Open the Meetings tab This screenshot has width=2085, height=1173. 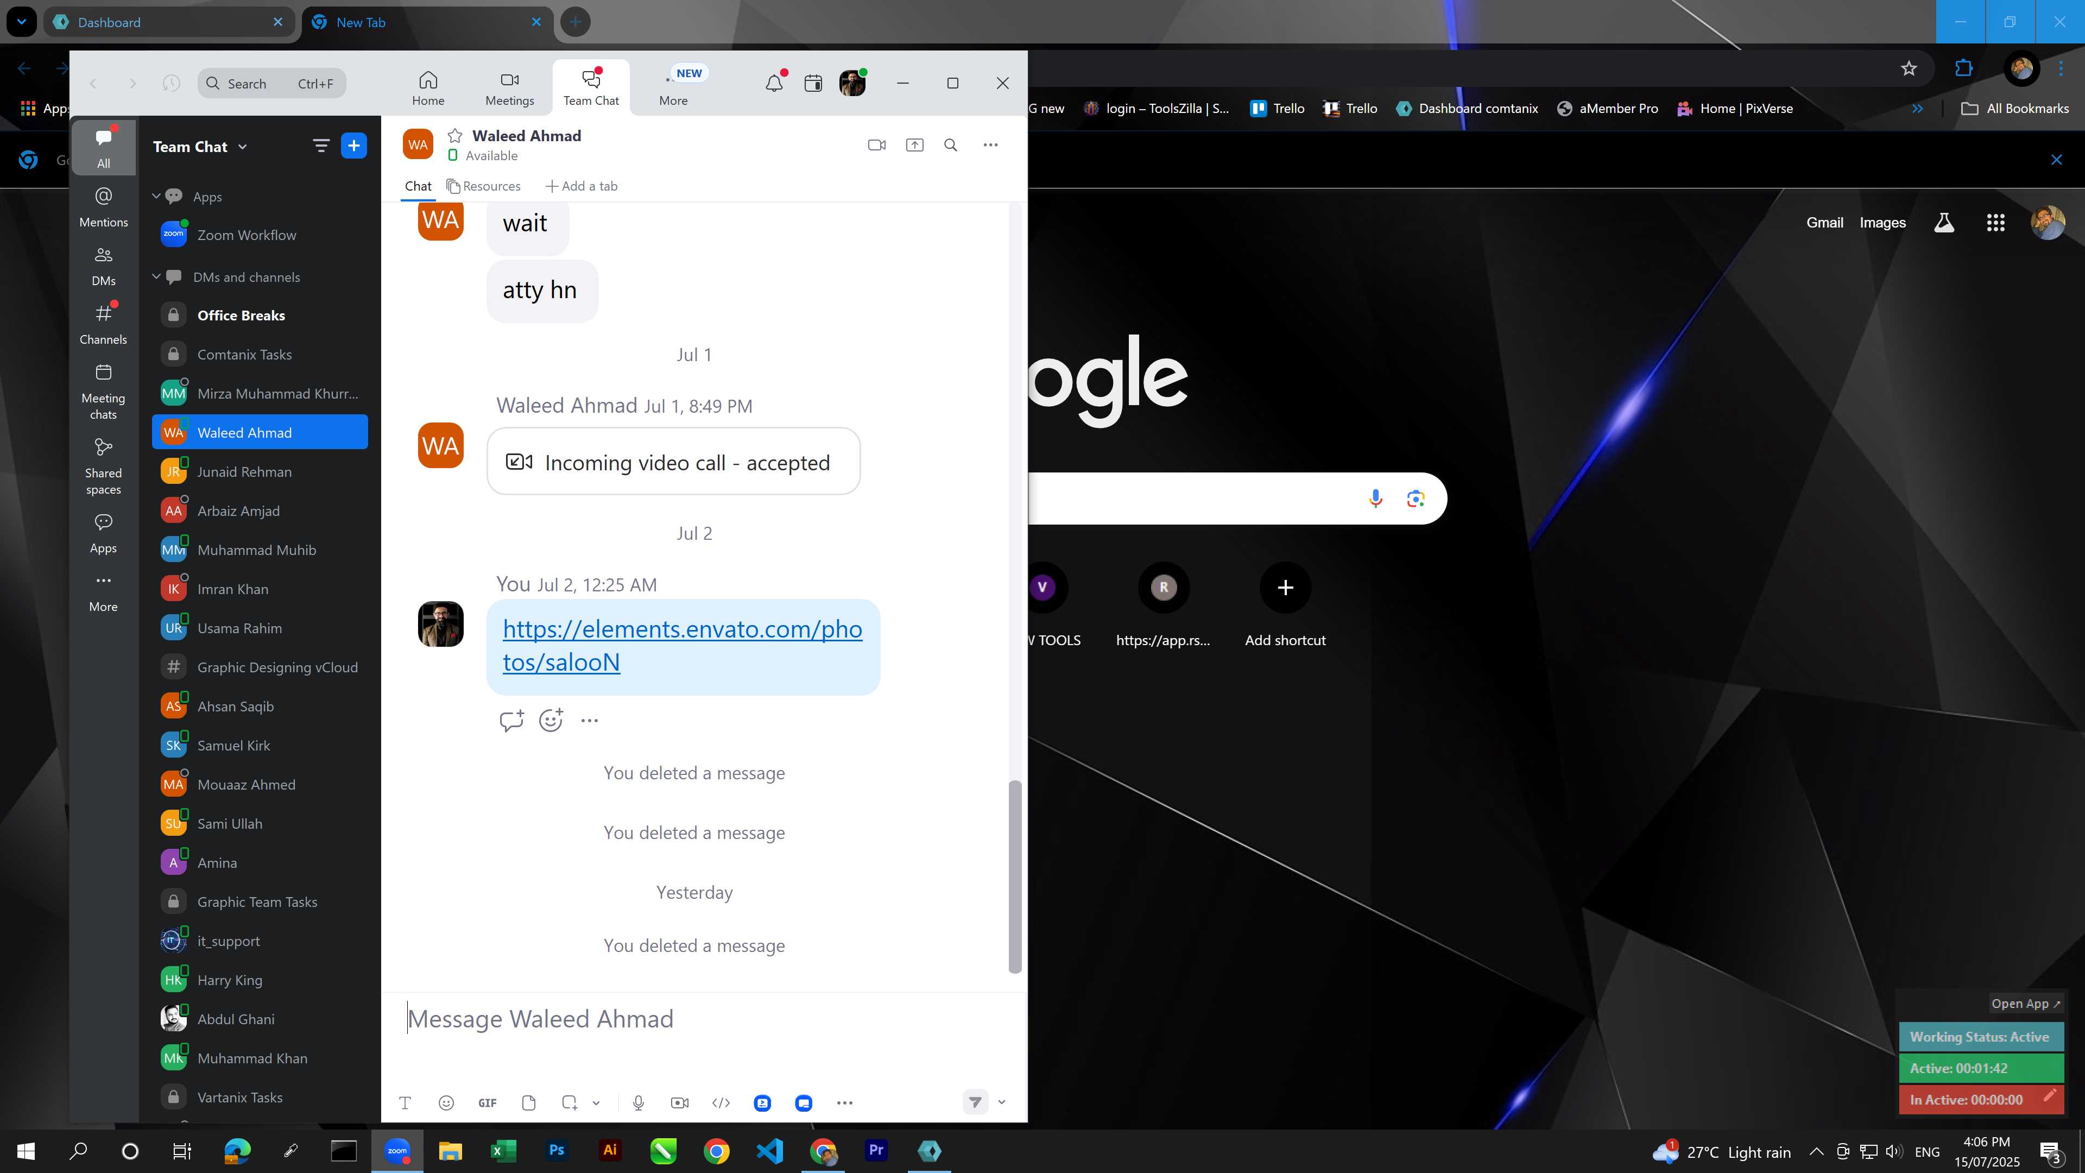510,88
